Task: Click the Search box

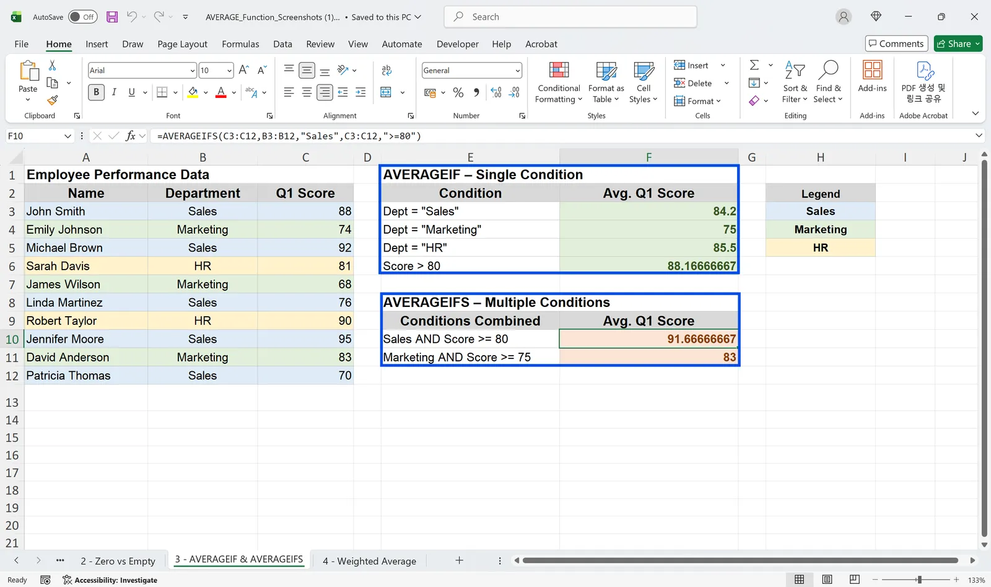Action: point(570,17)
